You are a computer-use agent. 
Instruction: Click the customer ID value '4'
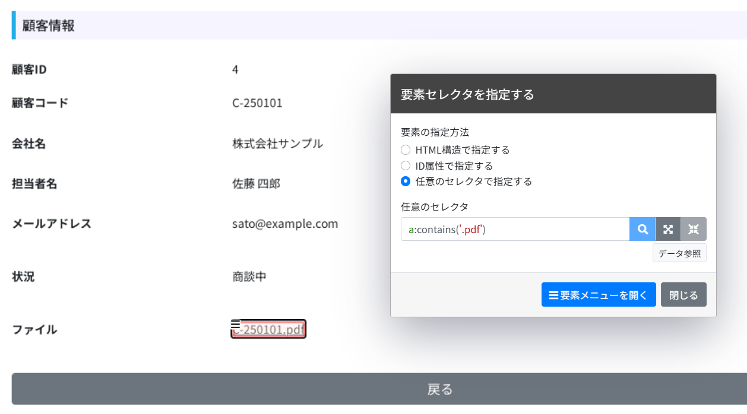[235, 69]
